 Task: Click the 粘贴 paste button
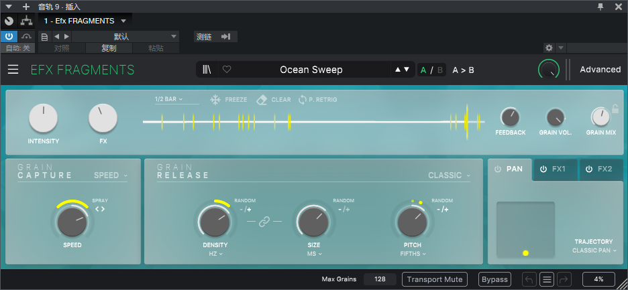(x=156, y=48)
